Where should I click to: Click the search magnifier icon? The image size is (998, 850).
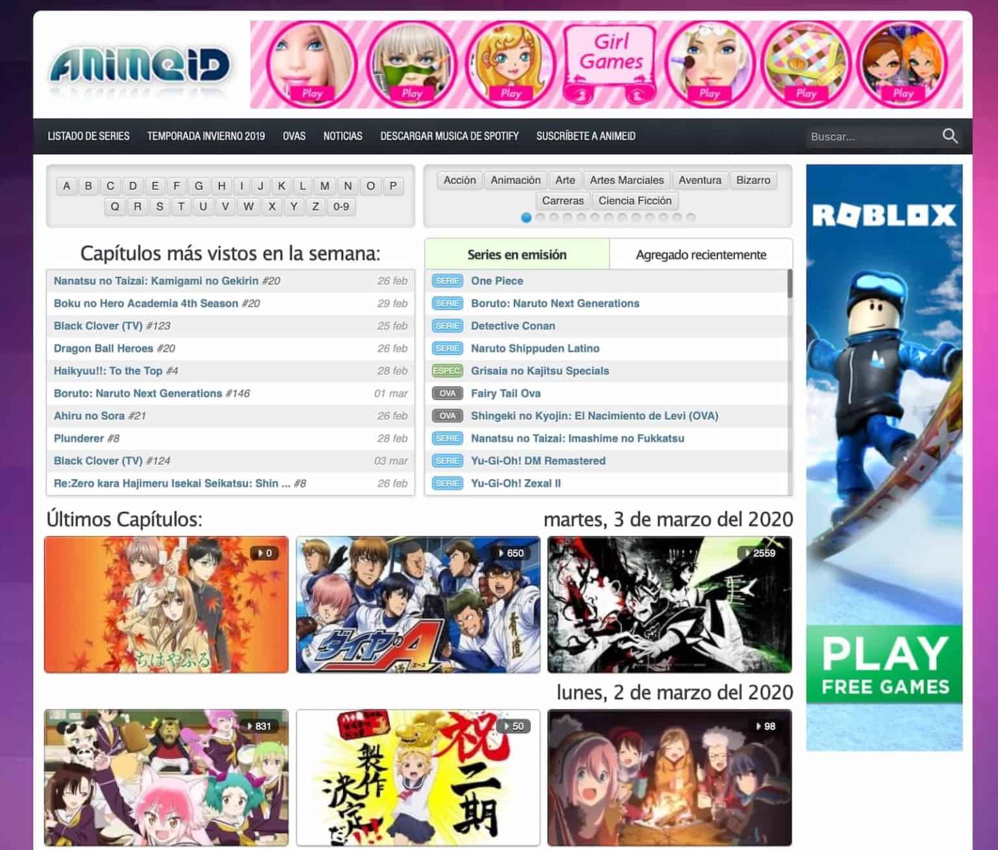click(950, 136)
